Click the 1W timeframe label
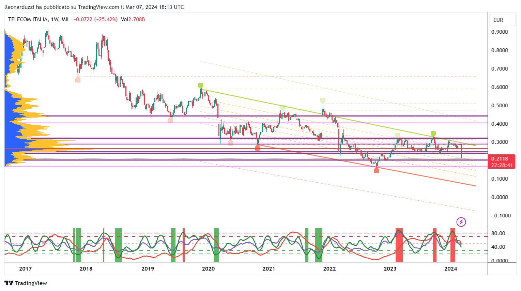The image size is (521, 291). (x=55, y=19)
